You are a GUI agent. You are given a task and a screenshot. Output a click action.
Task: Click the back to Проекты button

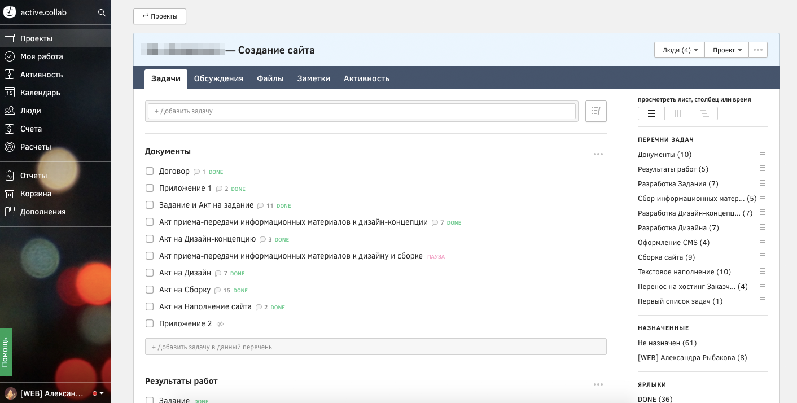[160, 16]
